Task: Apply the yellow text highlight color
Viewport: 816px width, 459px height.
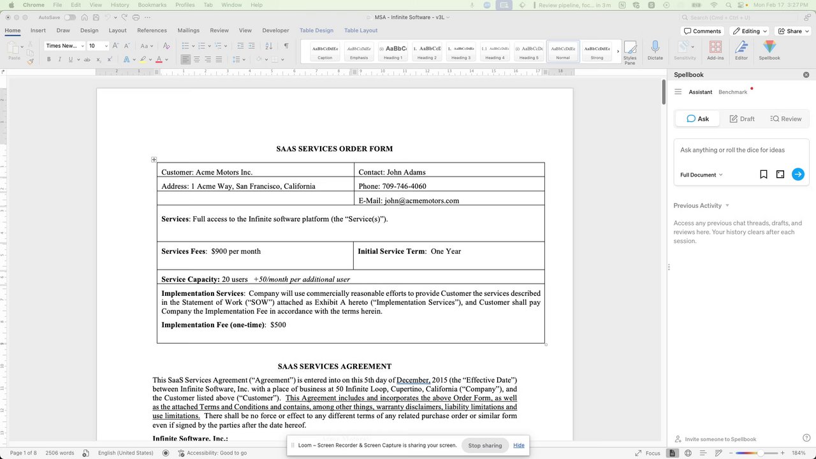Action: [142, 59]
